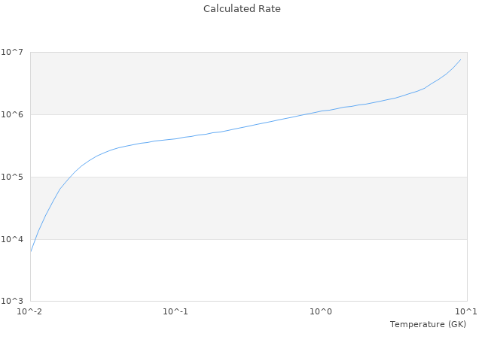Select the 10^1 x-axis tick label
This screenshot has height=361, width=482.
point(466,311)
